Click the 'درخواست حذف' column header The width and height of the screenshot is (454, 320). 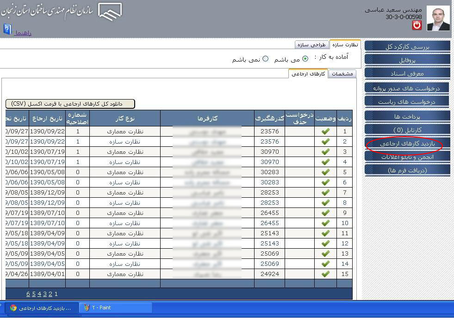tap(300, 118)
